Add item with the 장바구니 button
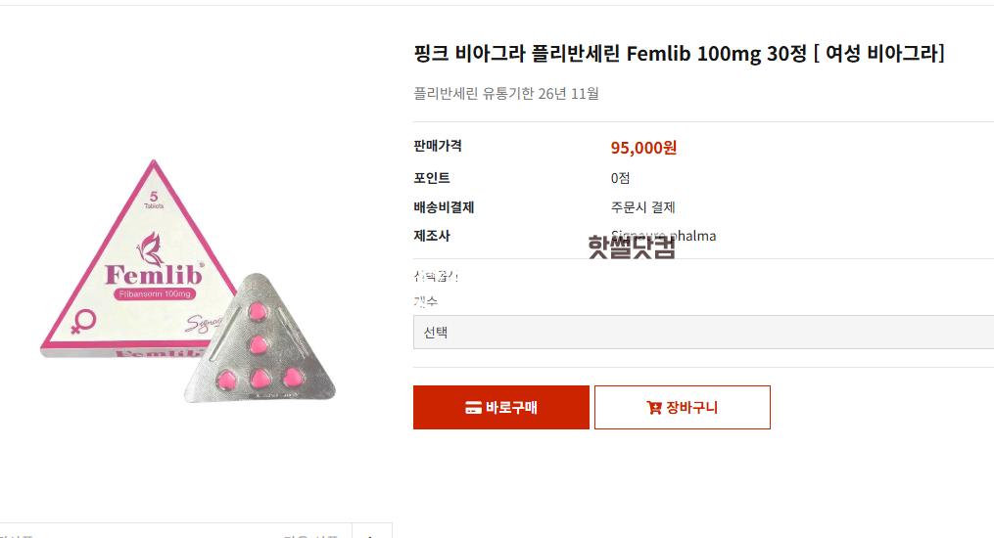The height and width of the screenshot is (538, 994). [x=683, y=407]
